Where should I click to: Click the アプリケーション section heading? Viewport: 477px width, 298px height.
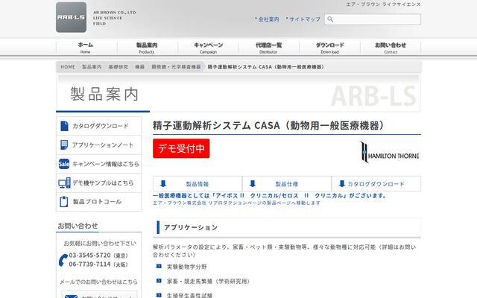191,227
